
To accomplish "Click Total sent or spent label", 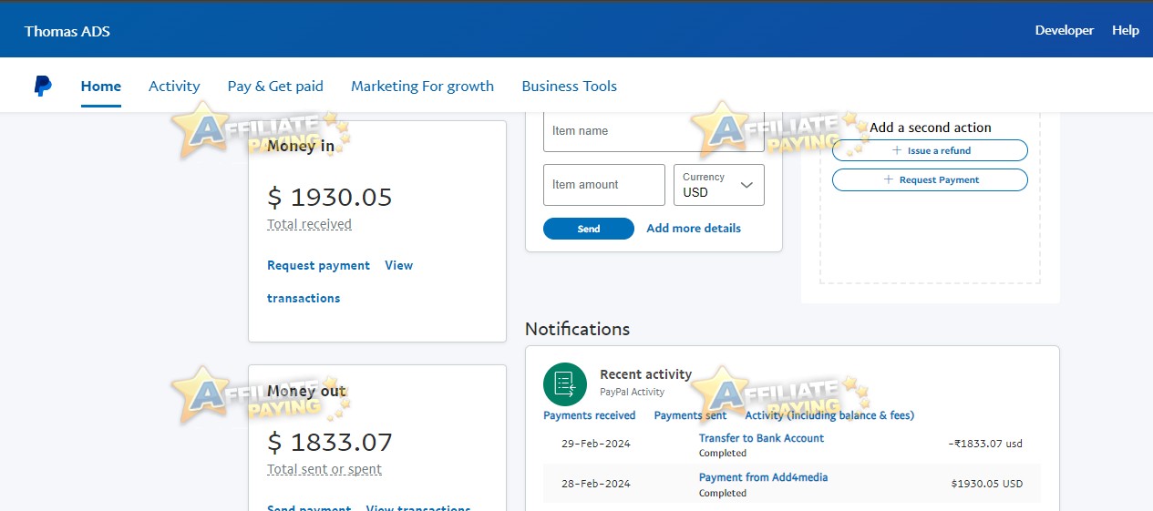I will (x=324, y=470).
